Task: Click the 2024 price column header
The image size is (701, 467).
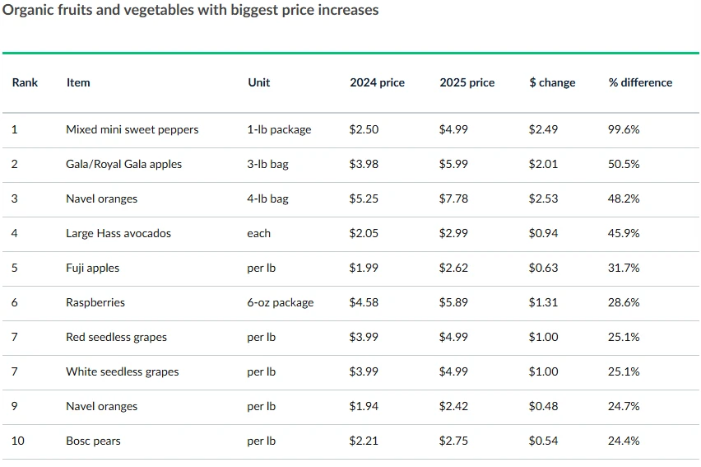Action: [x=377, y=82]
